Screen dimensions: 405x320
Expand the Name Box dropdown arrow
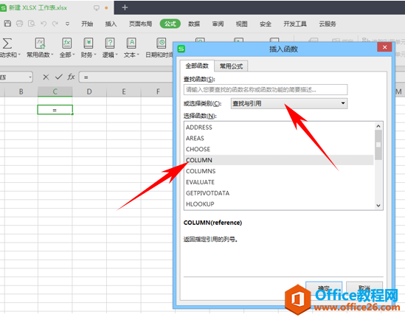[30, 77]
